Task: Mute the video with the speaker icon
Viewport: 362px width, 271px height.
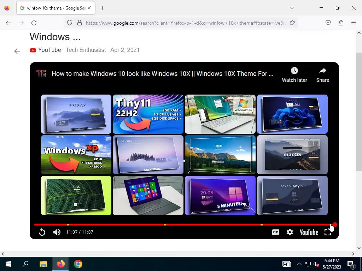Action: click(57, 232)
